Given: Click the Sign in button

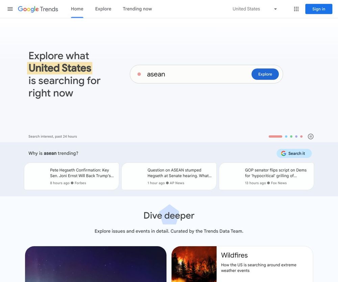Looking at the screenshot, I should [319, 9].
